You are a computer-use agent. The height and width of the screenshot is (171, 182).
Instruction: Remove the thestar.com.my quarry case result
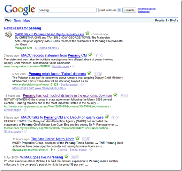coord(118,118)
